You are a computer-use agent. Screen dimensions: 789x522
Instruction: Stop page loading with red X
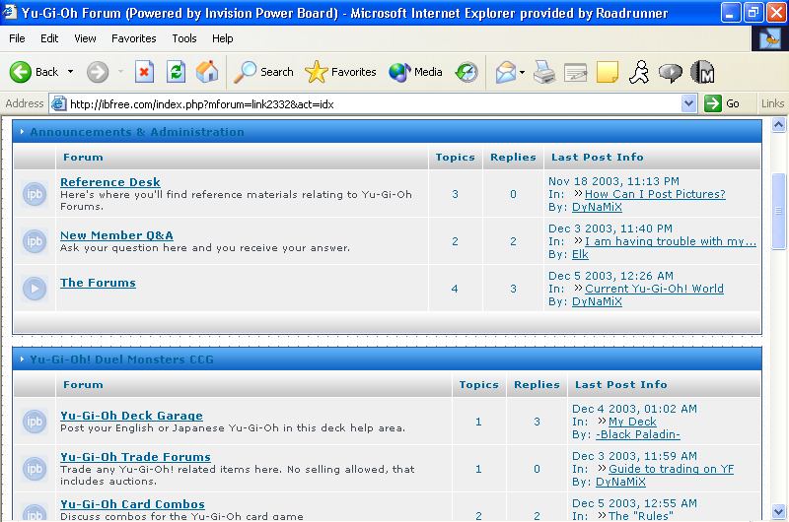pyautogui.click(x=144, y=72)
